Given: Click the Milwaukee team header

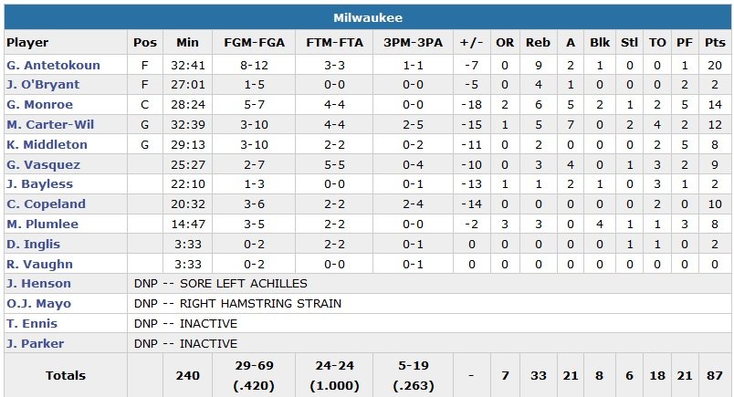Looking at the screenshot, I should point(367,18).
